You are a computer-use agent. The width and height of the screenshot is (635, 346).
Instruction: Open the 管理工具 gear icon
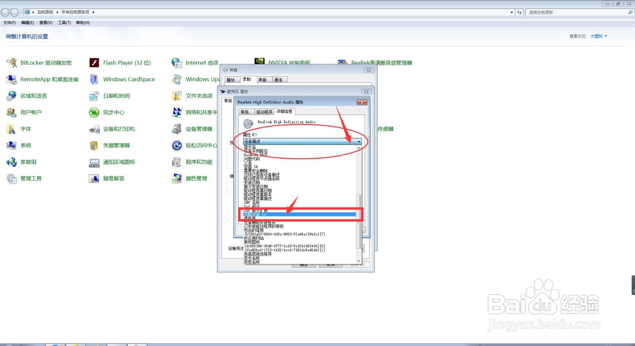coord(12,179)
